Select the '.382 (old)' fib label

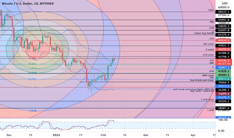click(x=208, y=44)
